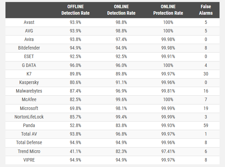Select the NortonLifeLock row label
225x167 pixels.
[29, 117]
